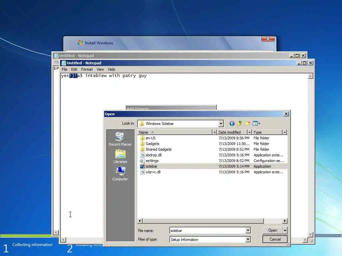Sort files by Date modified header

[x=232, y=132]
